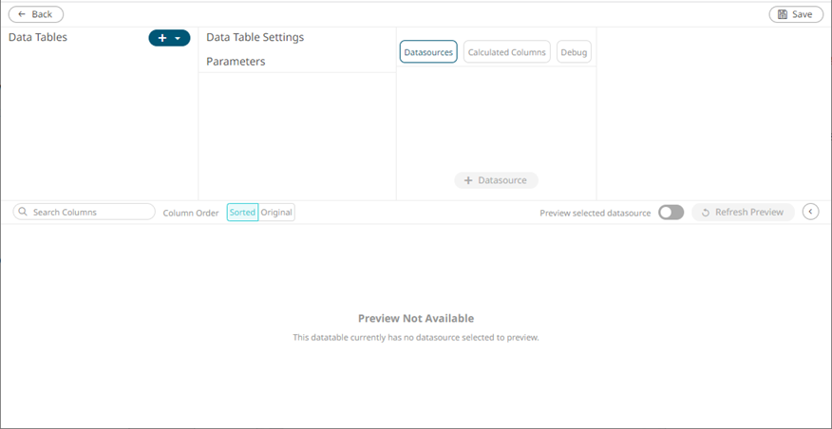Click the Save disk icon
The height and width of the screenshot is (429, 832).
coord(783,14)
